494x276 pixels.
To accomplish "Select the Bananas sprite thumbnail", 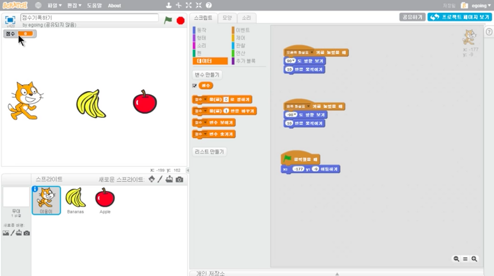I will pos(75,200).
